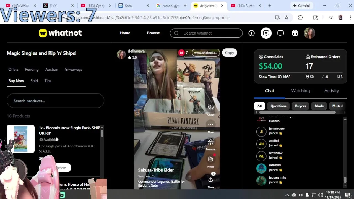Go to Home in navigation
This screenshot has width=354, height=199.
pos(125,33)
